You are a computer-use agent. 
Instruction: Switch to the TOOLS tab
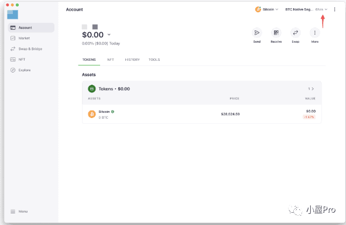pyautogui.click(x=154, y=60)
